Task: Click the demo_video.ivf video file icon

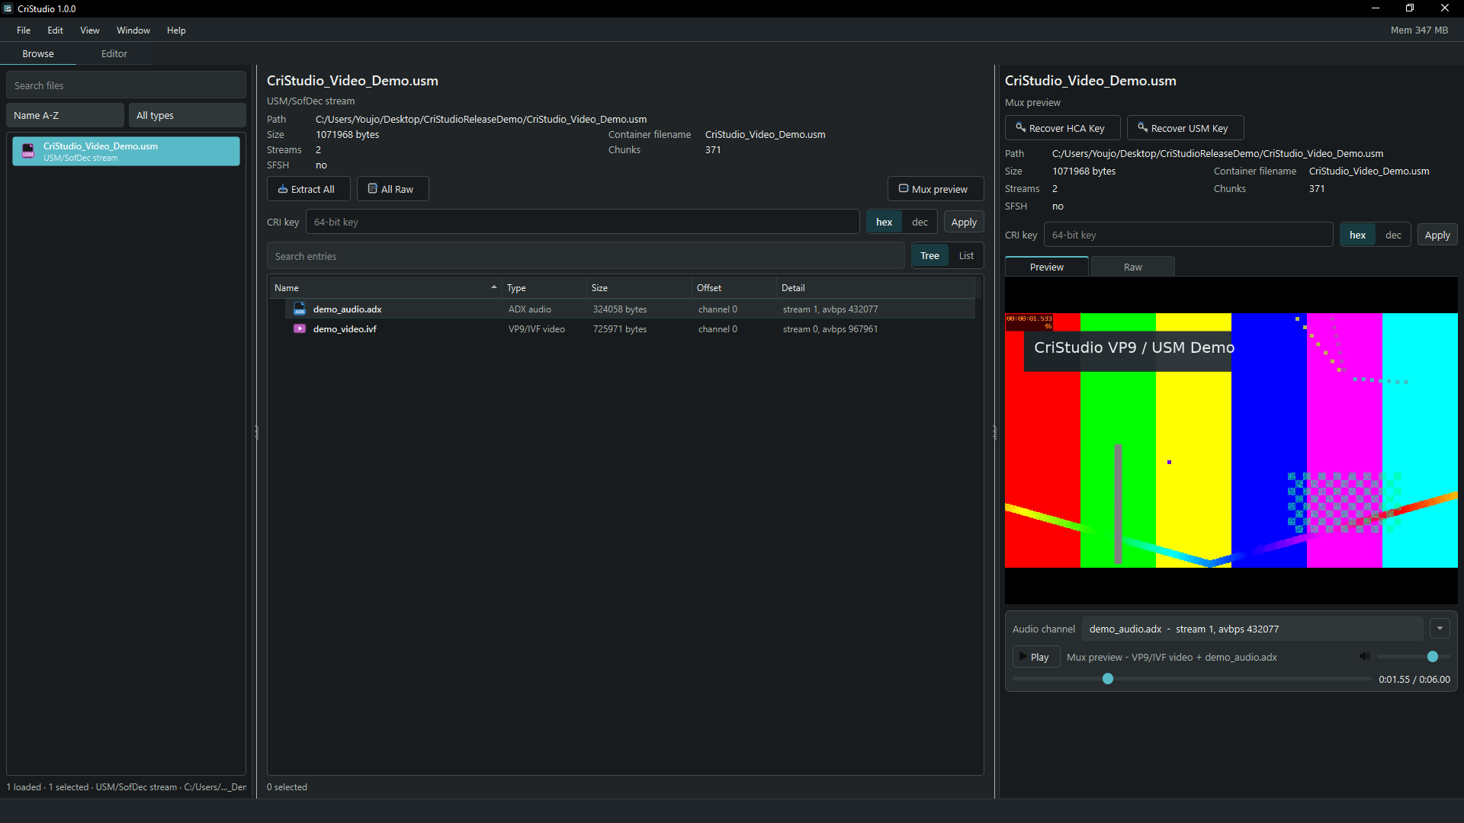Action: [x=300, y=328]
